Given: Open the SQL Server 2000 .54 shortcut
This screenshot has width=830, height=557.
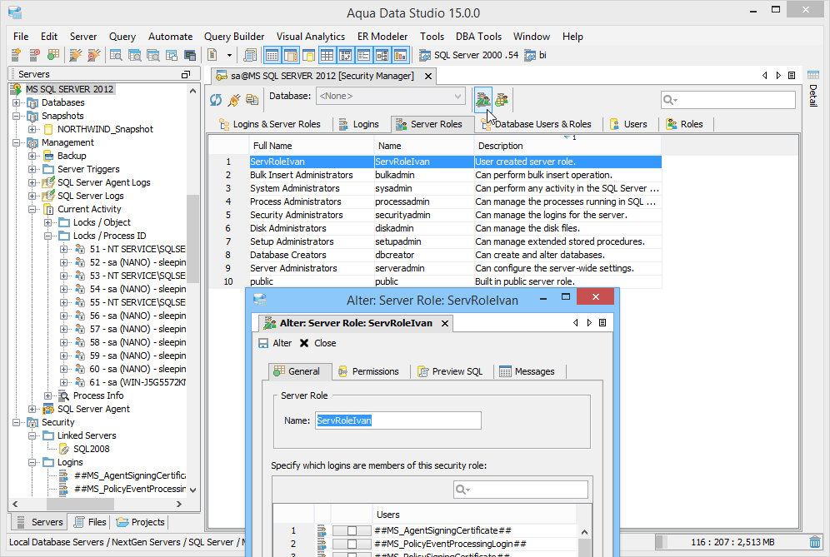Looking at the screenshot, I should [469, 55].
